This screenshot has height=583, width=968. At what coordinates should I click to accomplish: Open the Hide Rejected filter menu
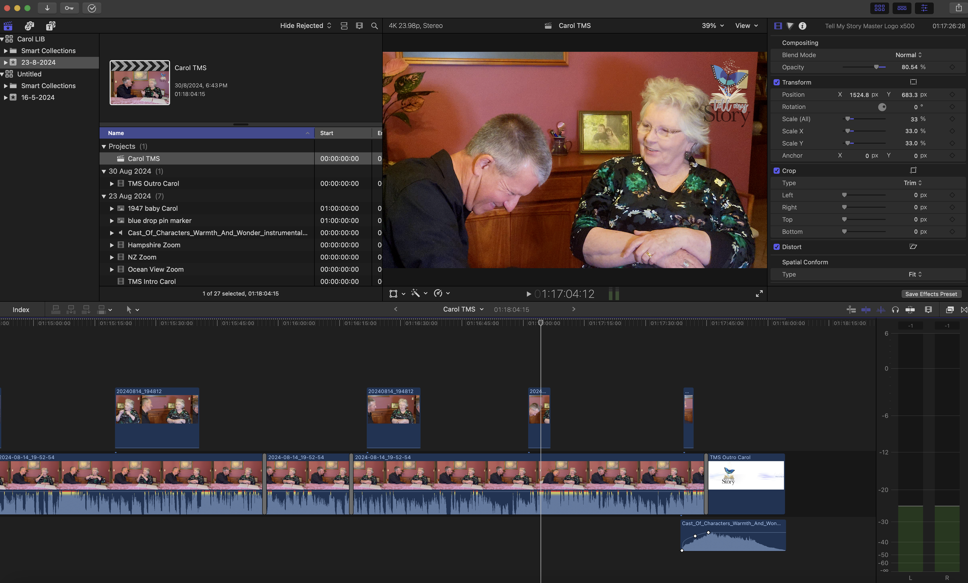coord(306,26)
